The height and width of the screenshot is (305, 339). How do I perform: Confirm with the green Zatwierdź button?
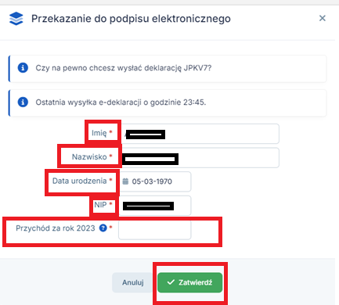tap(189, 282)
